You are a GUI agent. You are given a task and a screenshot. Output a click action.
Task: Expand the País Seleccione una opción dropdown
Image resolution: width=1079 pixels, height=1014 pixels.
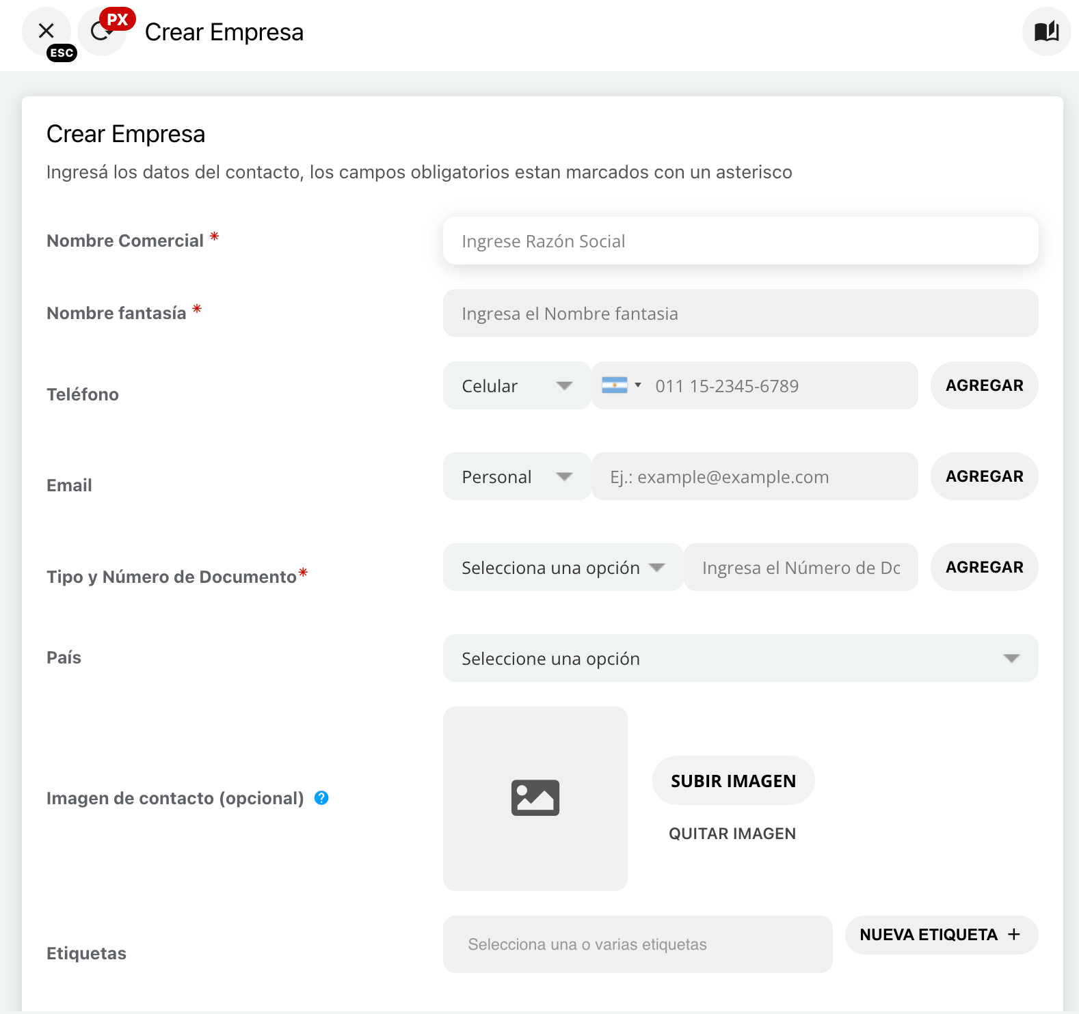[x=740, y=658]
